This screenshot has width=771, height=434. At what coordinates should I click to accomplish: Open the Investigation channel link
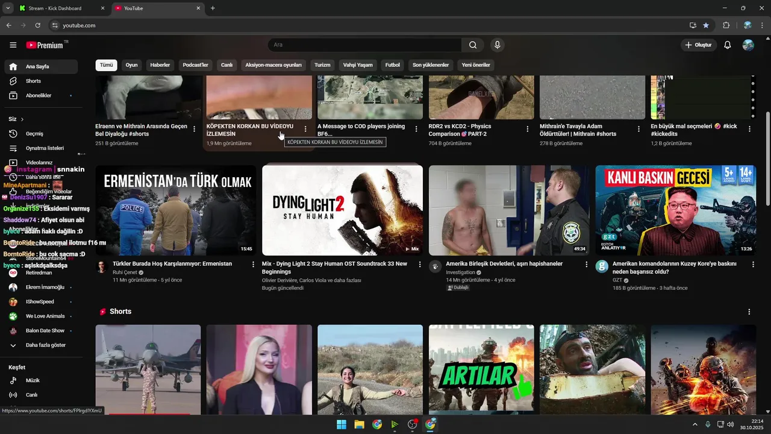click(460, 272)
